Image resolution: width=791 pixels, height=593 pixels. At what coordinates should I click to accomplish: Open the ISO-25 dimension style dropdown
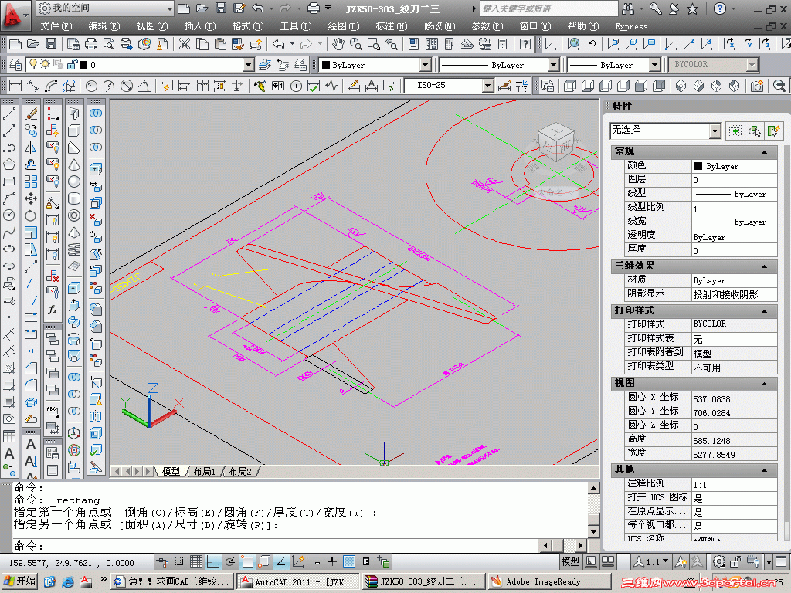tap(487, 85)
